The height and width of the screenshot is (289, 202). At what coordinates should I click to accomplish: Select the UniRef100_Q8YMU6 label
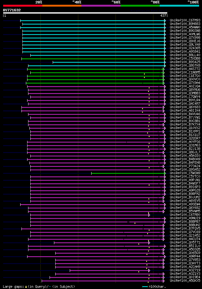[185, 90]
